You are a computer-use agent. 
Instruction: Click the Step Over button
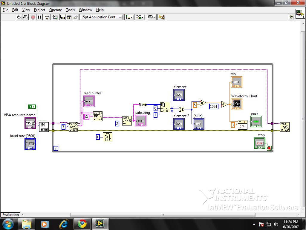coord(69,17)
